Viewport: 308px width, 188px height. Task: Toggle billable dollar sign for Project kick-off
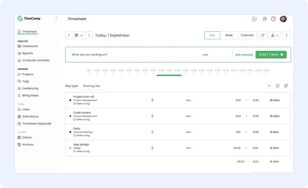pyautogui.click(x=152, y=100)
